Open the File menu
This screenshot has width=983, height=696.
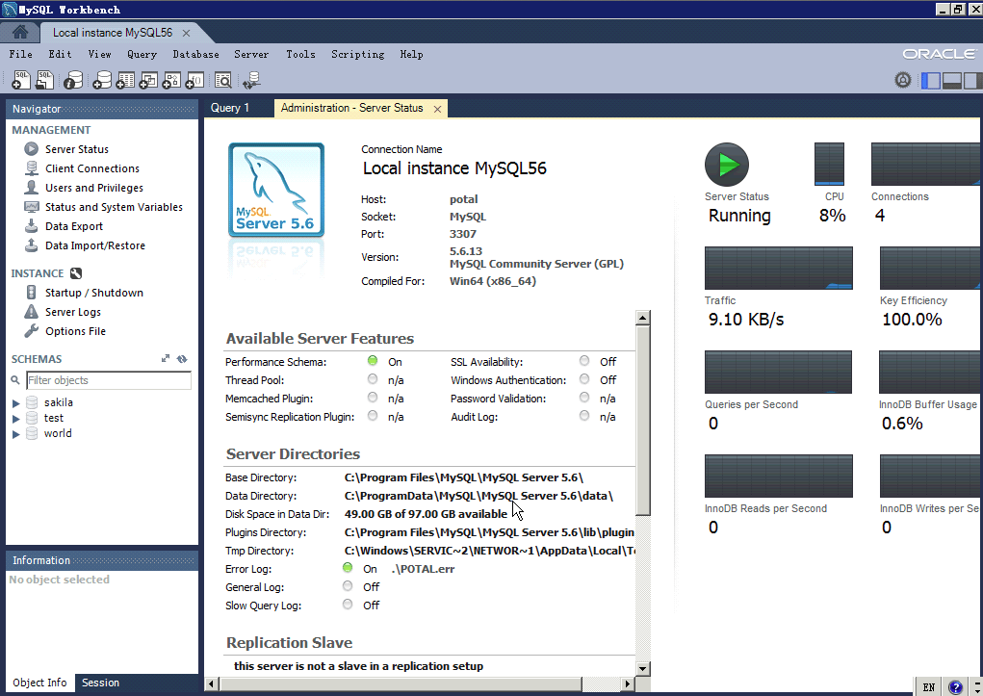tap(20, 55)
